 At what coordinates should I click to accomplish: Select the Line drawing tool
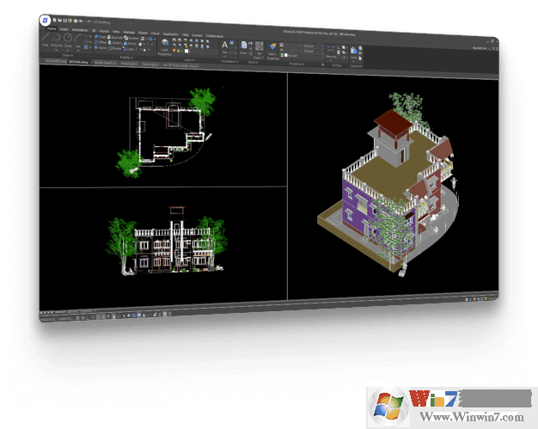pyautogui.click(x=46, y=40)
